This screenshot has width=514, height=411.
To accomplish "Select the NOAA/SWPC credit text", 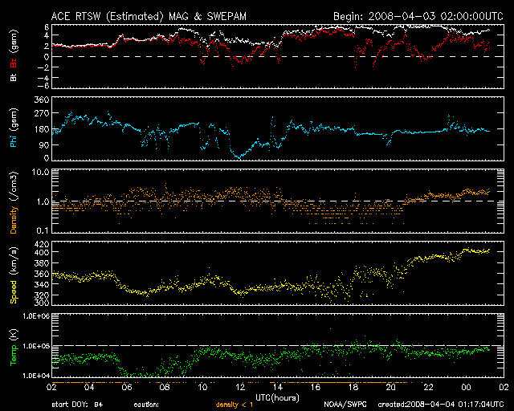I will (x=345, y=405).
